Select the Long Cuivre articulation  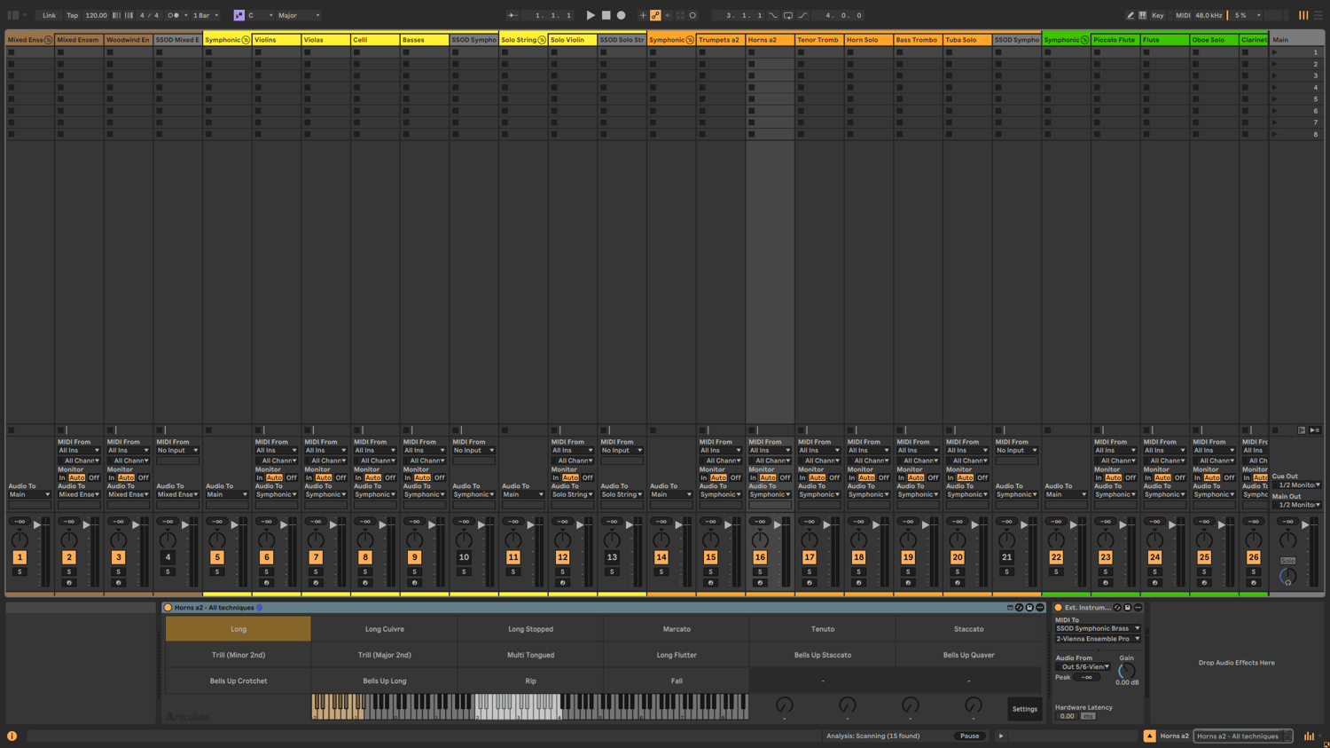[x=385, y=629]
